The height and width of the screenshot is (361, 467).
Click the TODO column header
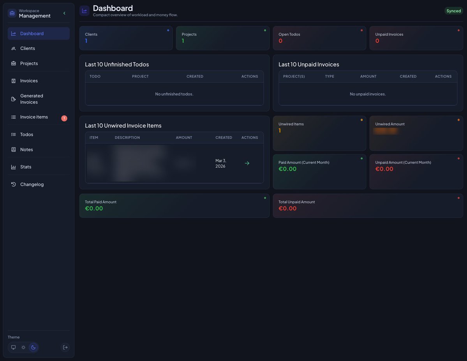click(95, 76)
